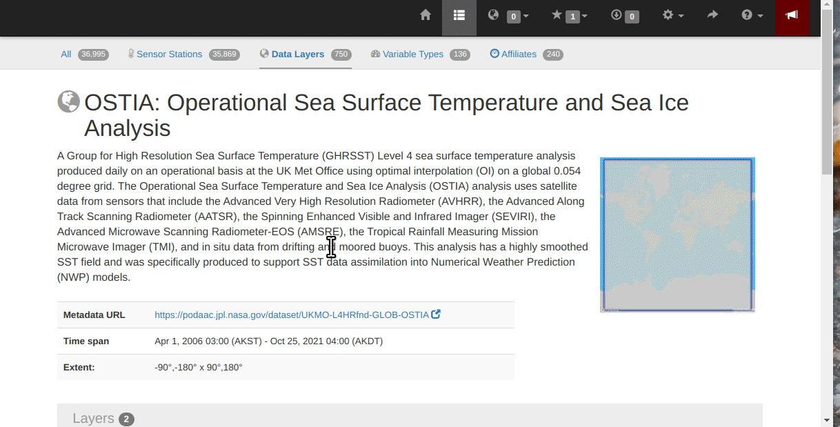The height and width of the screenshot is (427, 840).
Task: Click the Metadata URL label
Action: point(94,315)
